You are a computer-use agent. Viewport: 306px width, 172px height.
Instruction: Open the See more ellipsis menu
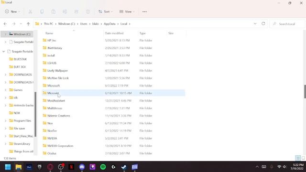pyautogui.click(x=144, y=11)
